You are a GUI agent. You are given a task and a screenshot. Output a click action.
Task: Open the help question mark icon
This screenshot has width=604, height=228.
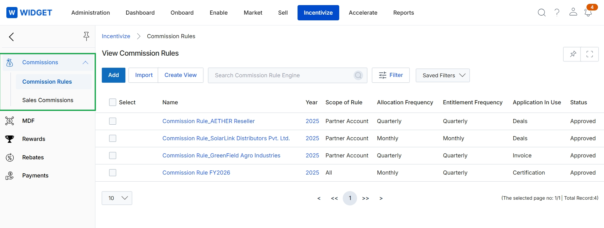tap(557, 13)
